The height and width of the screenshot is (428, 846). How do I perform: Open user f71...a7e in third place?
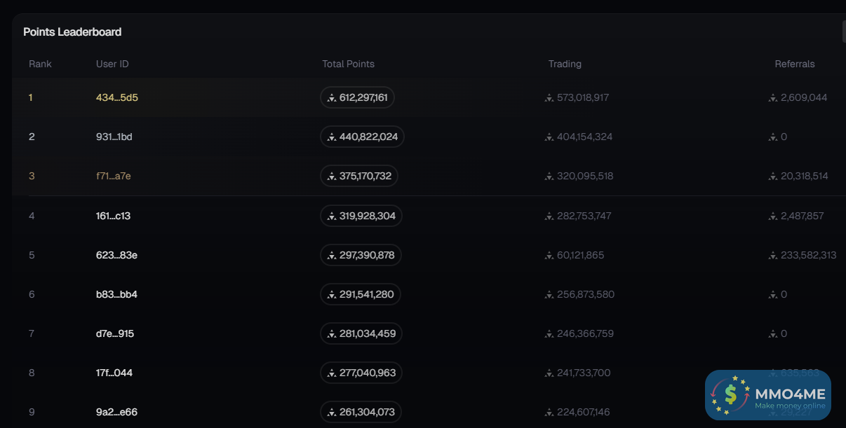tap(113, 176)
